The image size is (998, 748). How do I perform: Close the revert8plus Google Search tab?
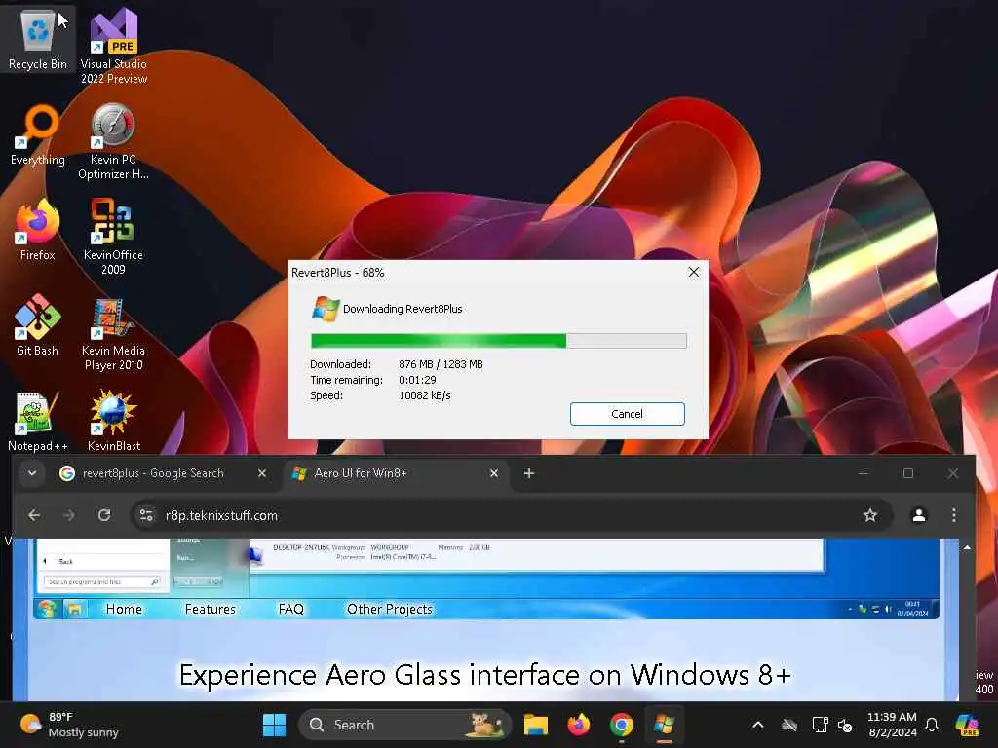click(262, 473)
